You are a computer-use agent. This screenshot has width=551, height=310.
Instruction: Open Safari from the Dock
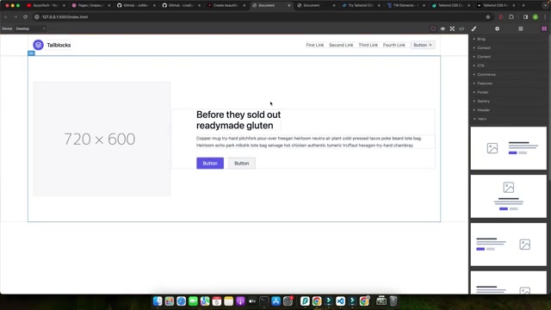tap(182, 301)
